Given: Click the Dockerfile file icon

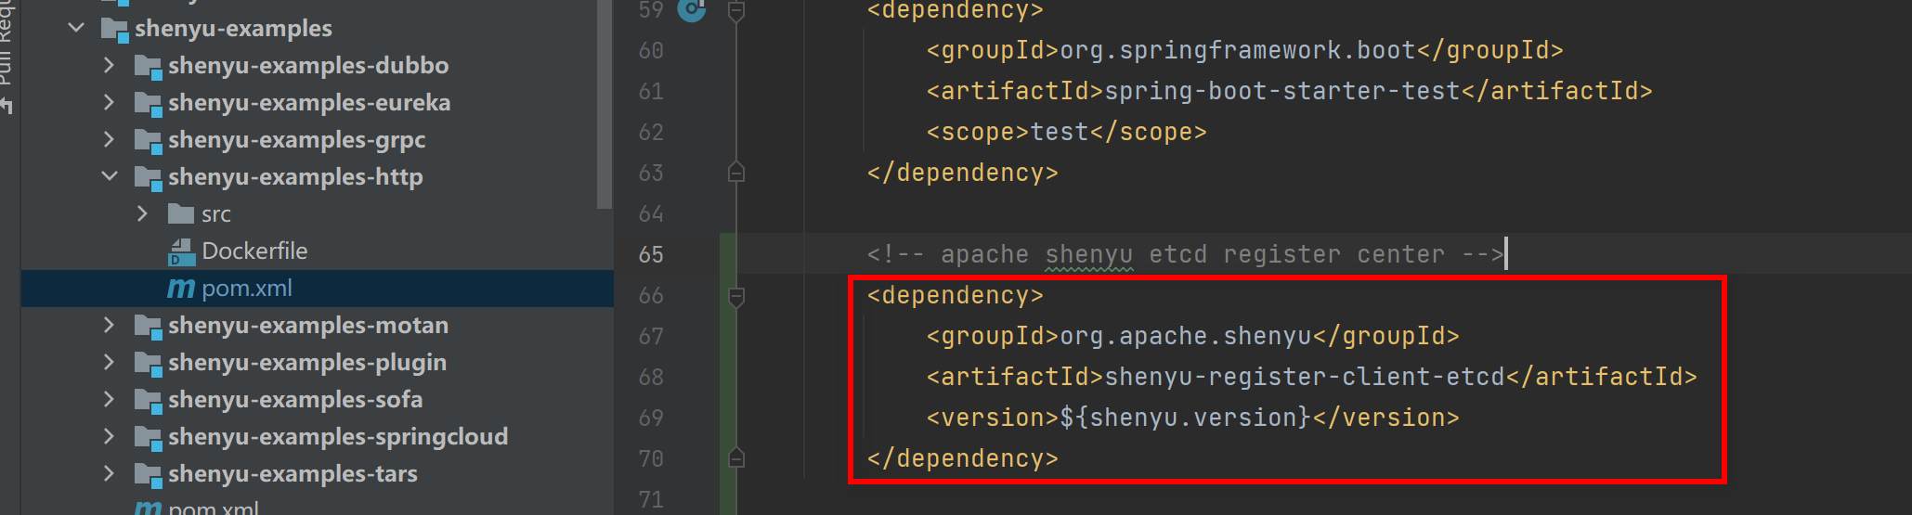Looking at the screenshot, I should [x=181, y=251].
